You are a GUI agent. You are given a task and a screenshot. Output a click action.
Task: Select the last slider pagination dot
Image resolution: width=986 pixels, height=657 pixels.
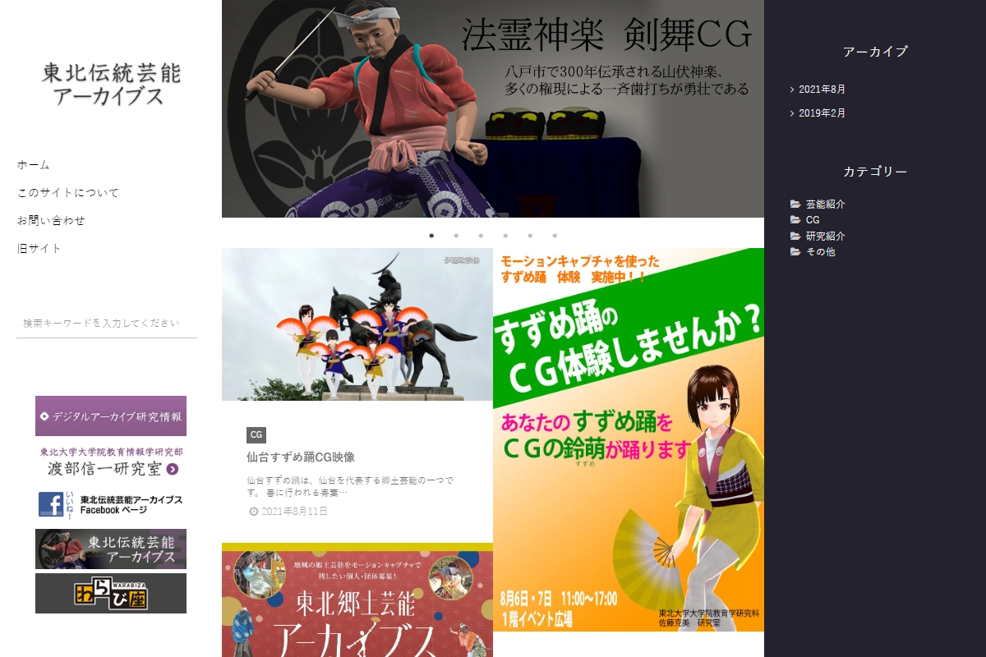pyautogui.click(x=555, y=236)
